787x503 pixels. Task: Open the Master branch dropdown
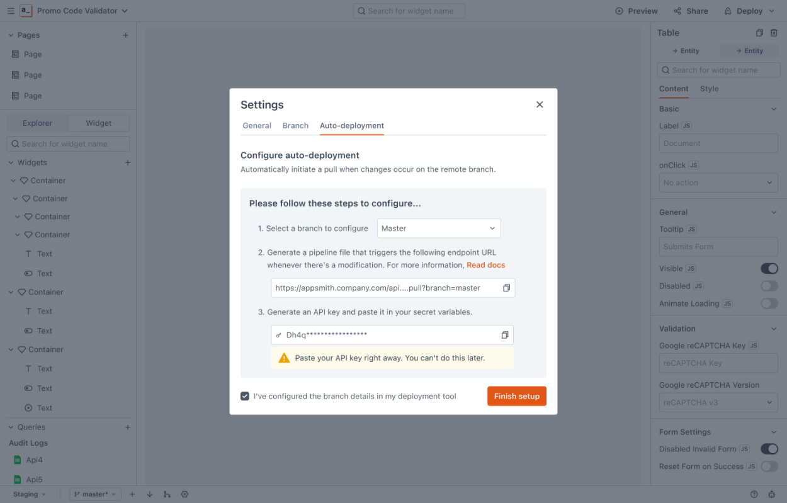click(x=438, y=228)
